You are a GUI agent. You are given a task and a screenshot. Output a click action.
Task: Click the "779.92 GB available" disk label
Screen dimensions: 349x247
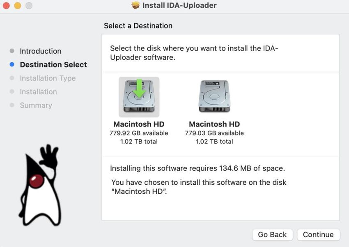tap(139, 133)
